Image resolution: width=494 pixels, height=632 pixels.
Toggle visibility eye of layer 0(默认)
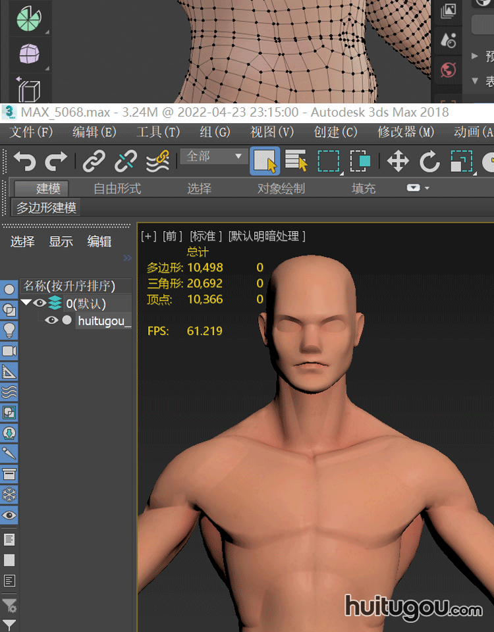(x=40, y=303)
